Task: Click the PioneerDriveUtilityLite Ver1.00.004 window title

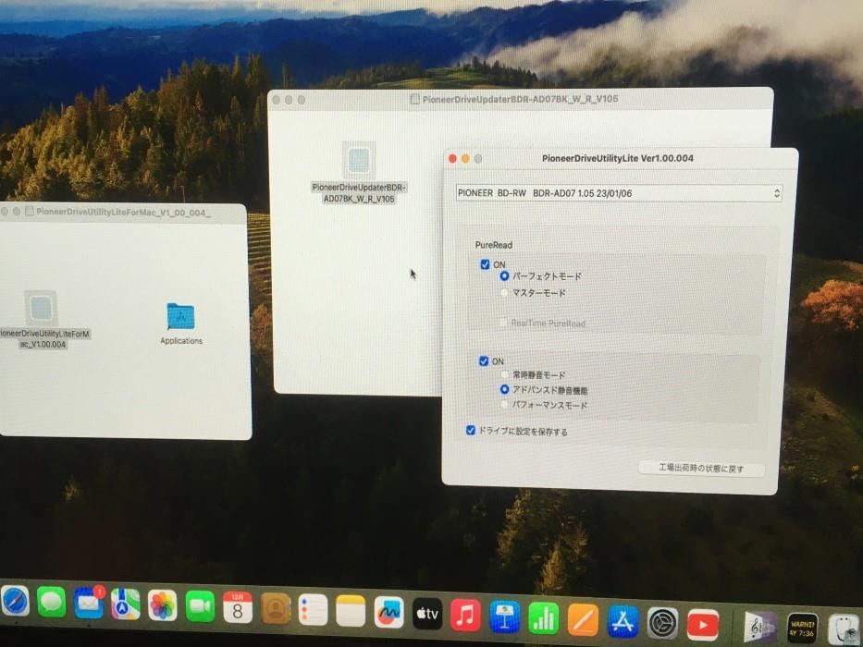Action: tap(618, 158)
